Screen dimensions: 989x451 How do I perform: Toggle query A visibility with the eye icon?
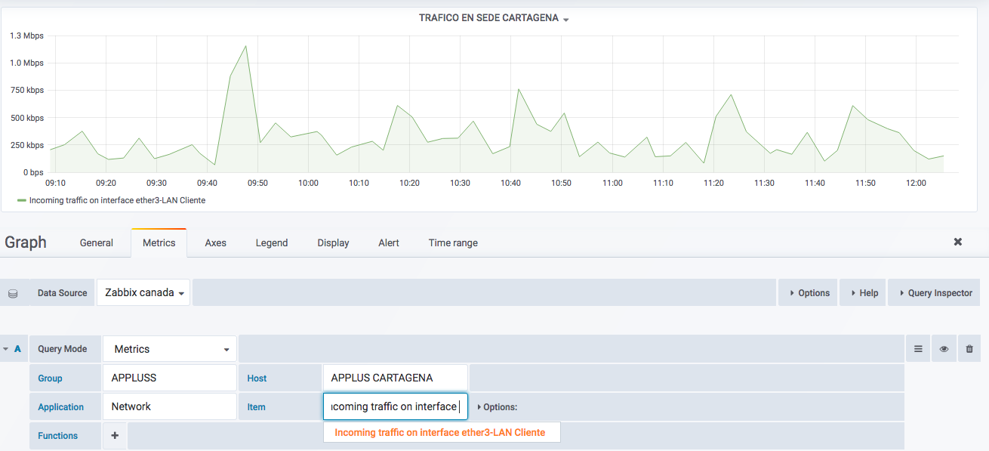pos(943,348)
